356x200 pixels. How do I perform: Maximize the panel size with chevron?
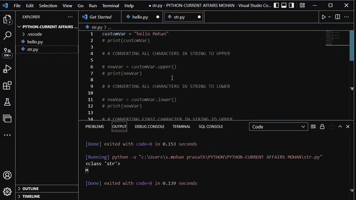click(x=340, y=127)
